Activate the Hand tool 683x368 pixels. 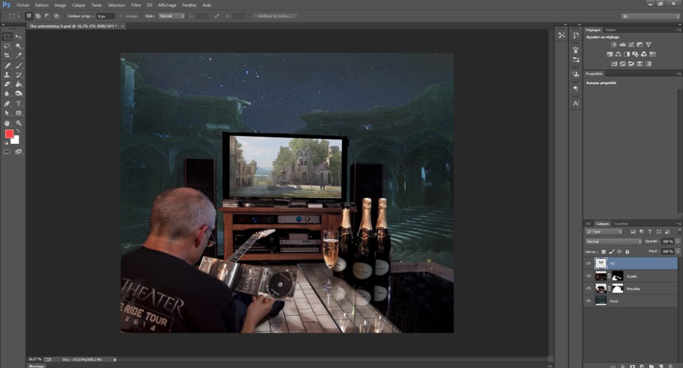(7, 123)
